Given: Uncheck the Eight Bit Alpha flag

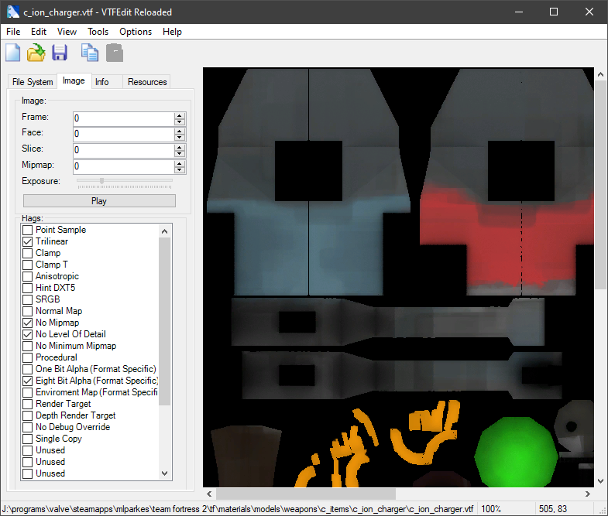Looking at the screenshot, I should pyautogui.click(x=28, y=381).
